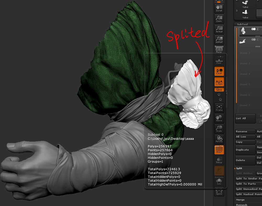Click the Xpose explode-subtools button
This screenshot has height=206, width=262.
(219, 192)
